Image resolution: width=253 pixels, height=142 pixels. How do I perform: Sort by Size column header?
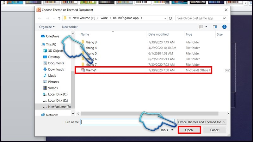point(219,34)
